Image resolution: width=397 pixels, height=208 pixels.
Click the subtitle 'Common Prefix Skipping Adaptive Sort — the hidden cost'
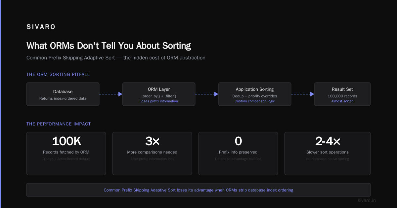(116, 58)
